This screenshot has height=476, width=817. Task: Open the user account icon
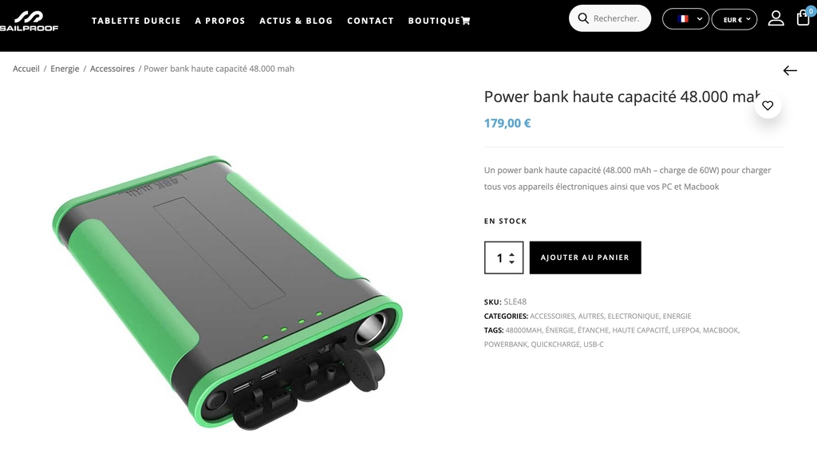(x=776, y=19)
